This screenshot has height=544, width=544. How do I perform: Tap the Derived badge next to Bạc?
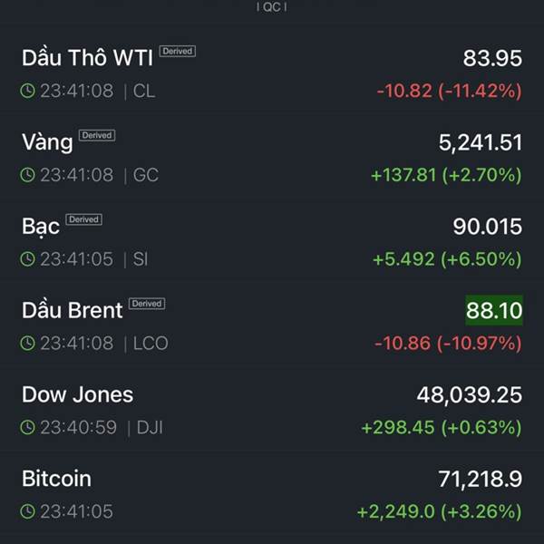pos(84,219)
